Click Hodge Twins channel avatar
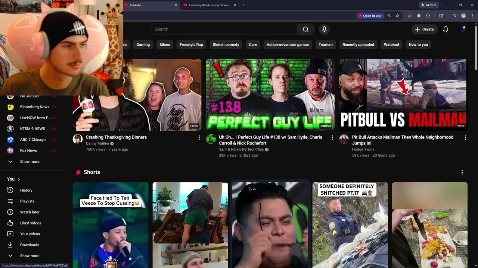478x268 pixels. 344,139
